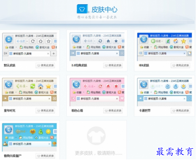Viewport: 196px width, 162px height.
Task: Open 收藏 dropdown in IE6皮肤 preview
Action: [x=146, y=47]
